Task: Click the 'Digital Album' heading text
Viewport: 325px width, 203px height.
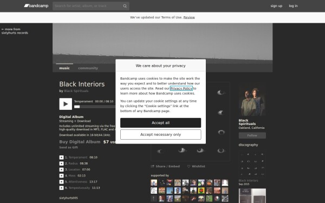Action: click(x=71, y=117)
